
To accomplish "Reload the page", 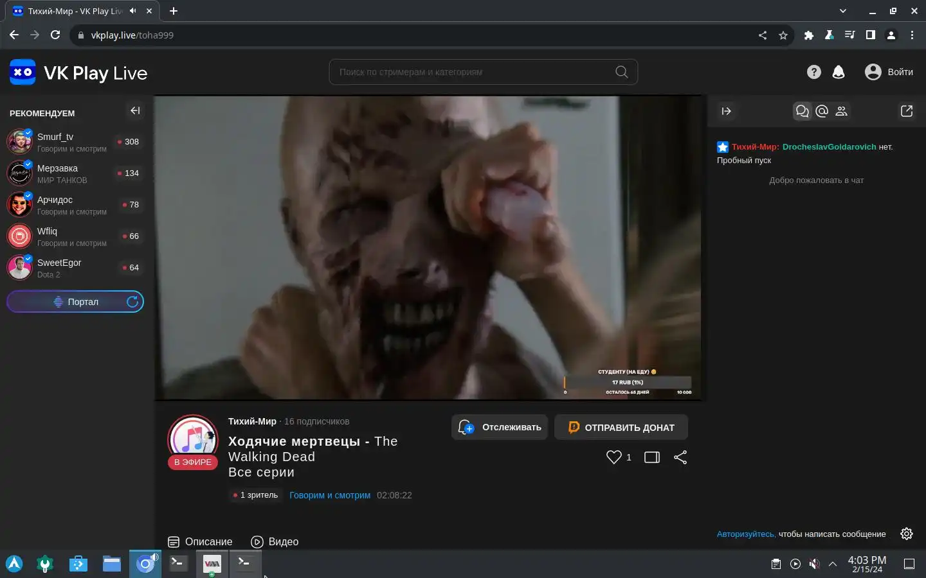I will pos(55,35).
